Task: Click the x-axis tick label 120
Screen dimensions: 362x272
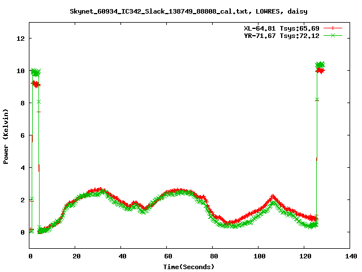Action: click(305, 256)
